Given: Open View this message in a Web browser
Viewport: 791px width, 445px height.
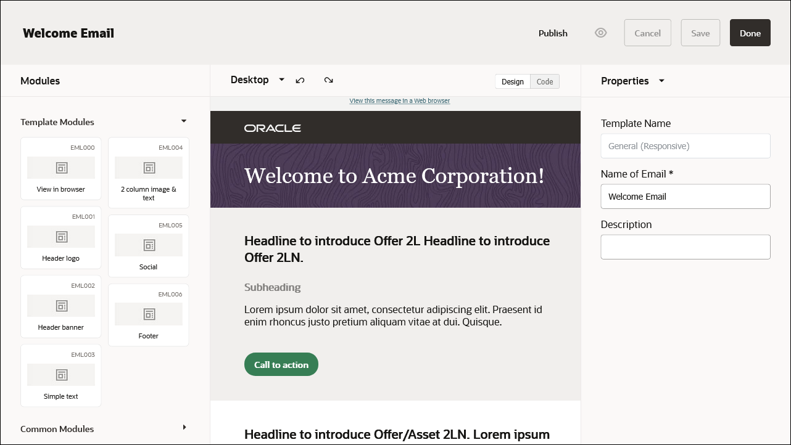Looking at the screenshot, I should click(x=399, y=100).
